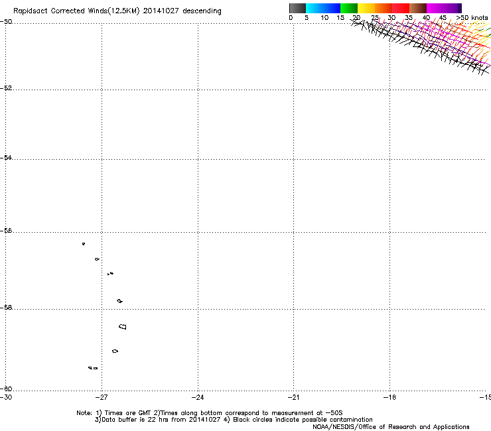Viewport: 491px width, 431px height.
Task: Click the "35" colorbar label
Action: [x=409, y=18]
